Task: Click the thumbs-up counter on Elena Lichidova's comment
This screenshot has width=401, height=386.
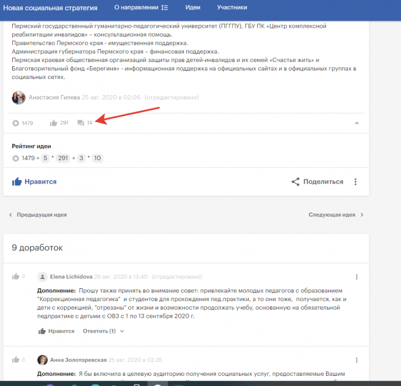Action: coord(16,277)
